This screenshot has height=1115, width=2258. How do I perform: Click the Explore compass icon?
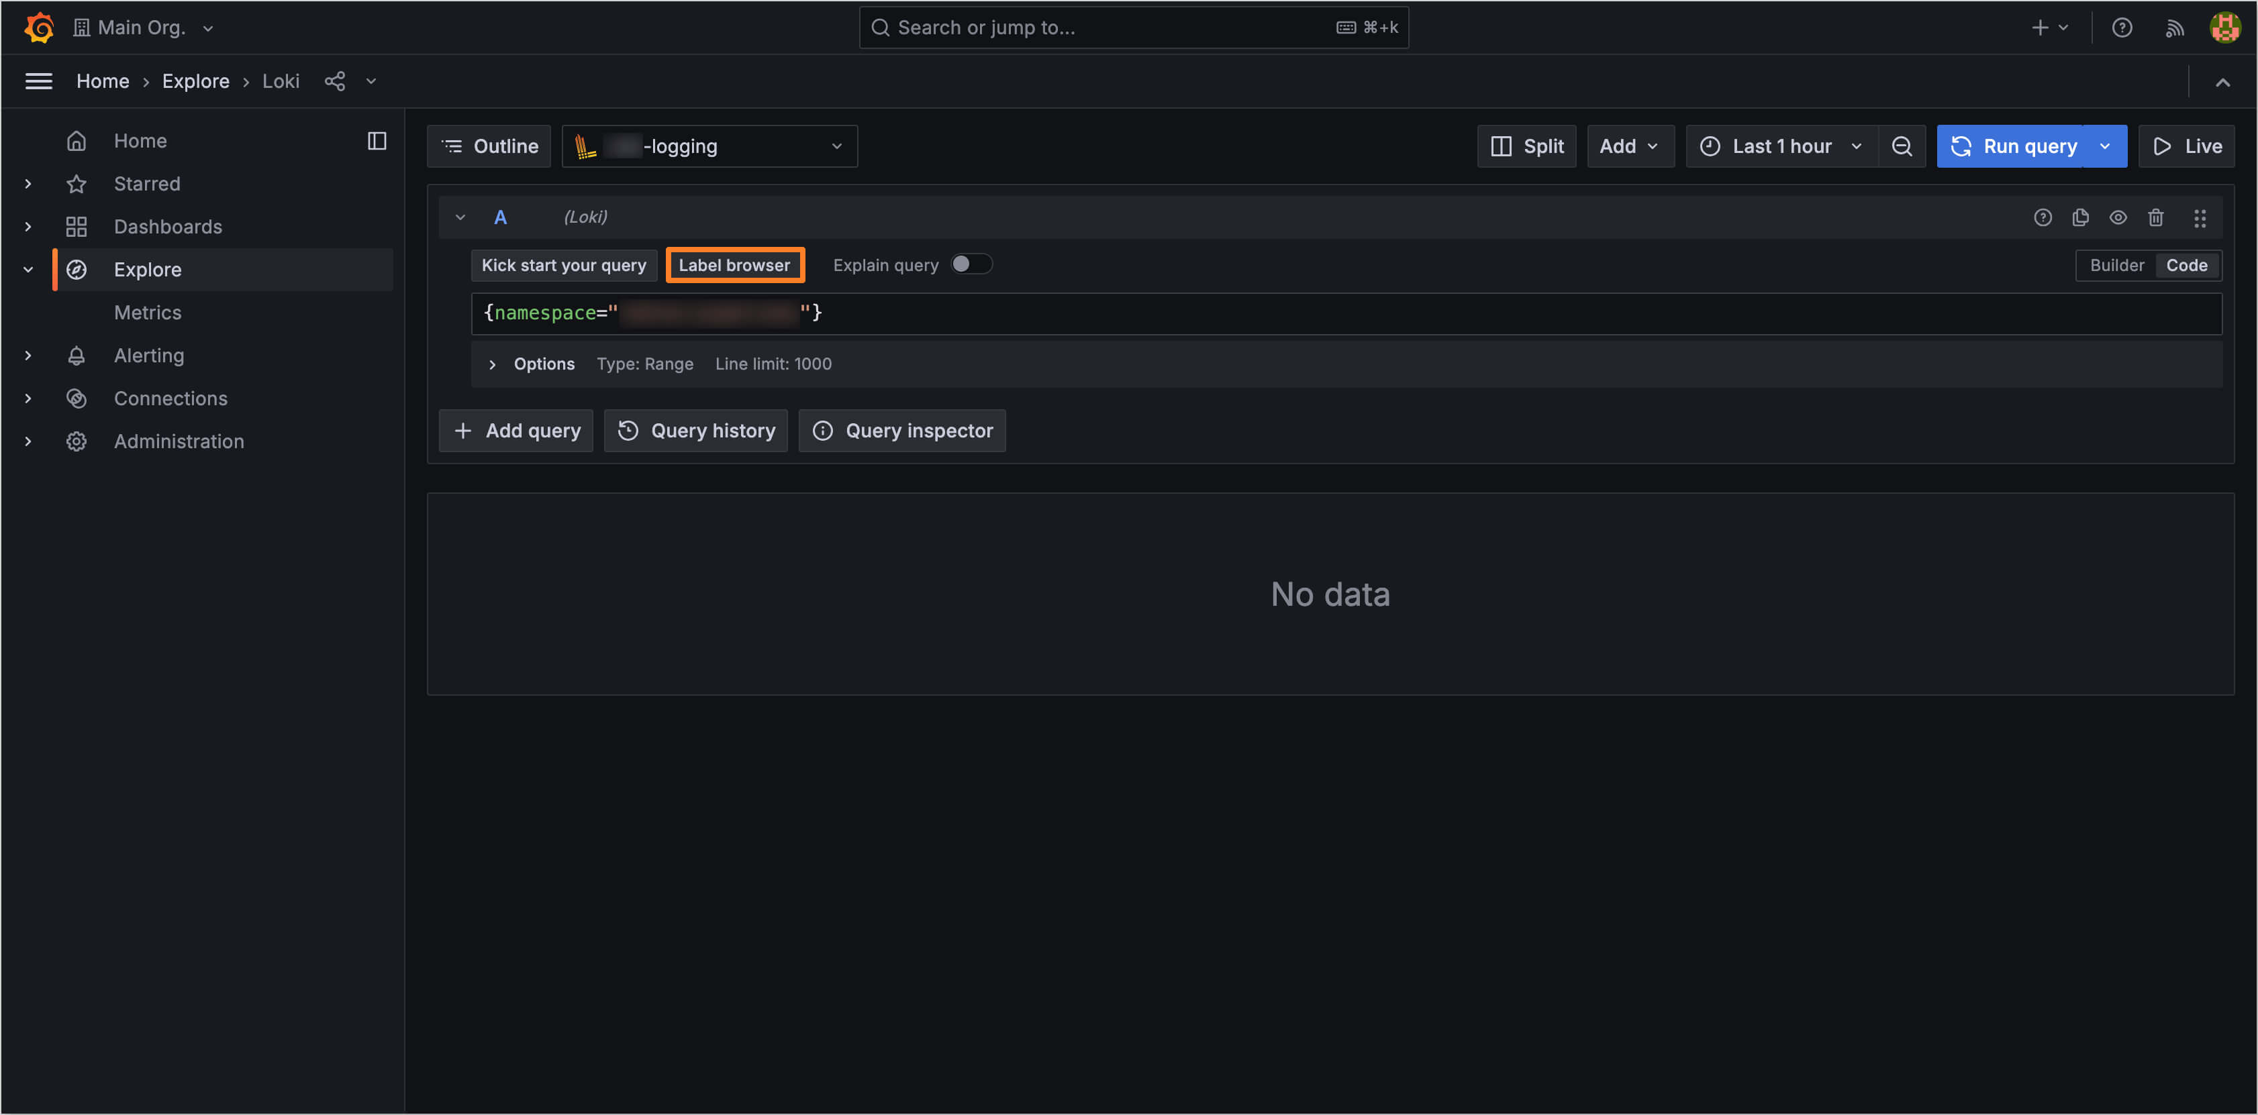77,270
